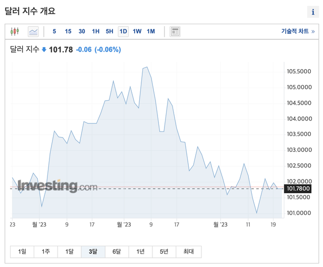Show the 6달 time range
Screen dimensions: 323x267
coord(117,251)
